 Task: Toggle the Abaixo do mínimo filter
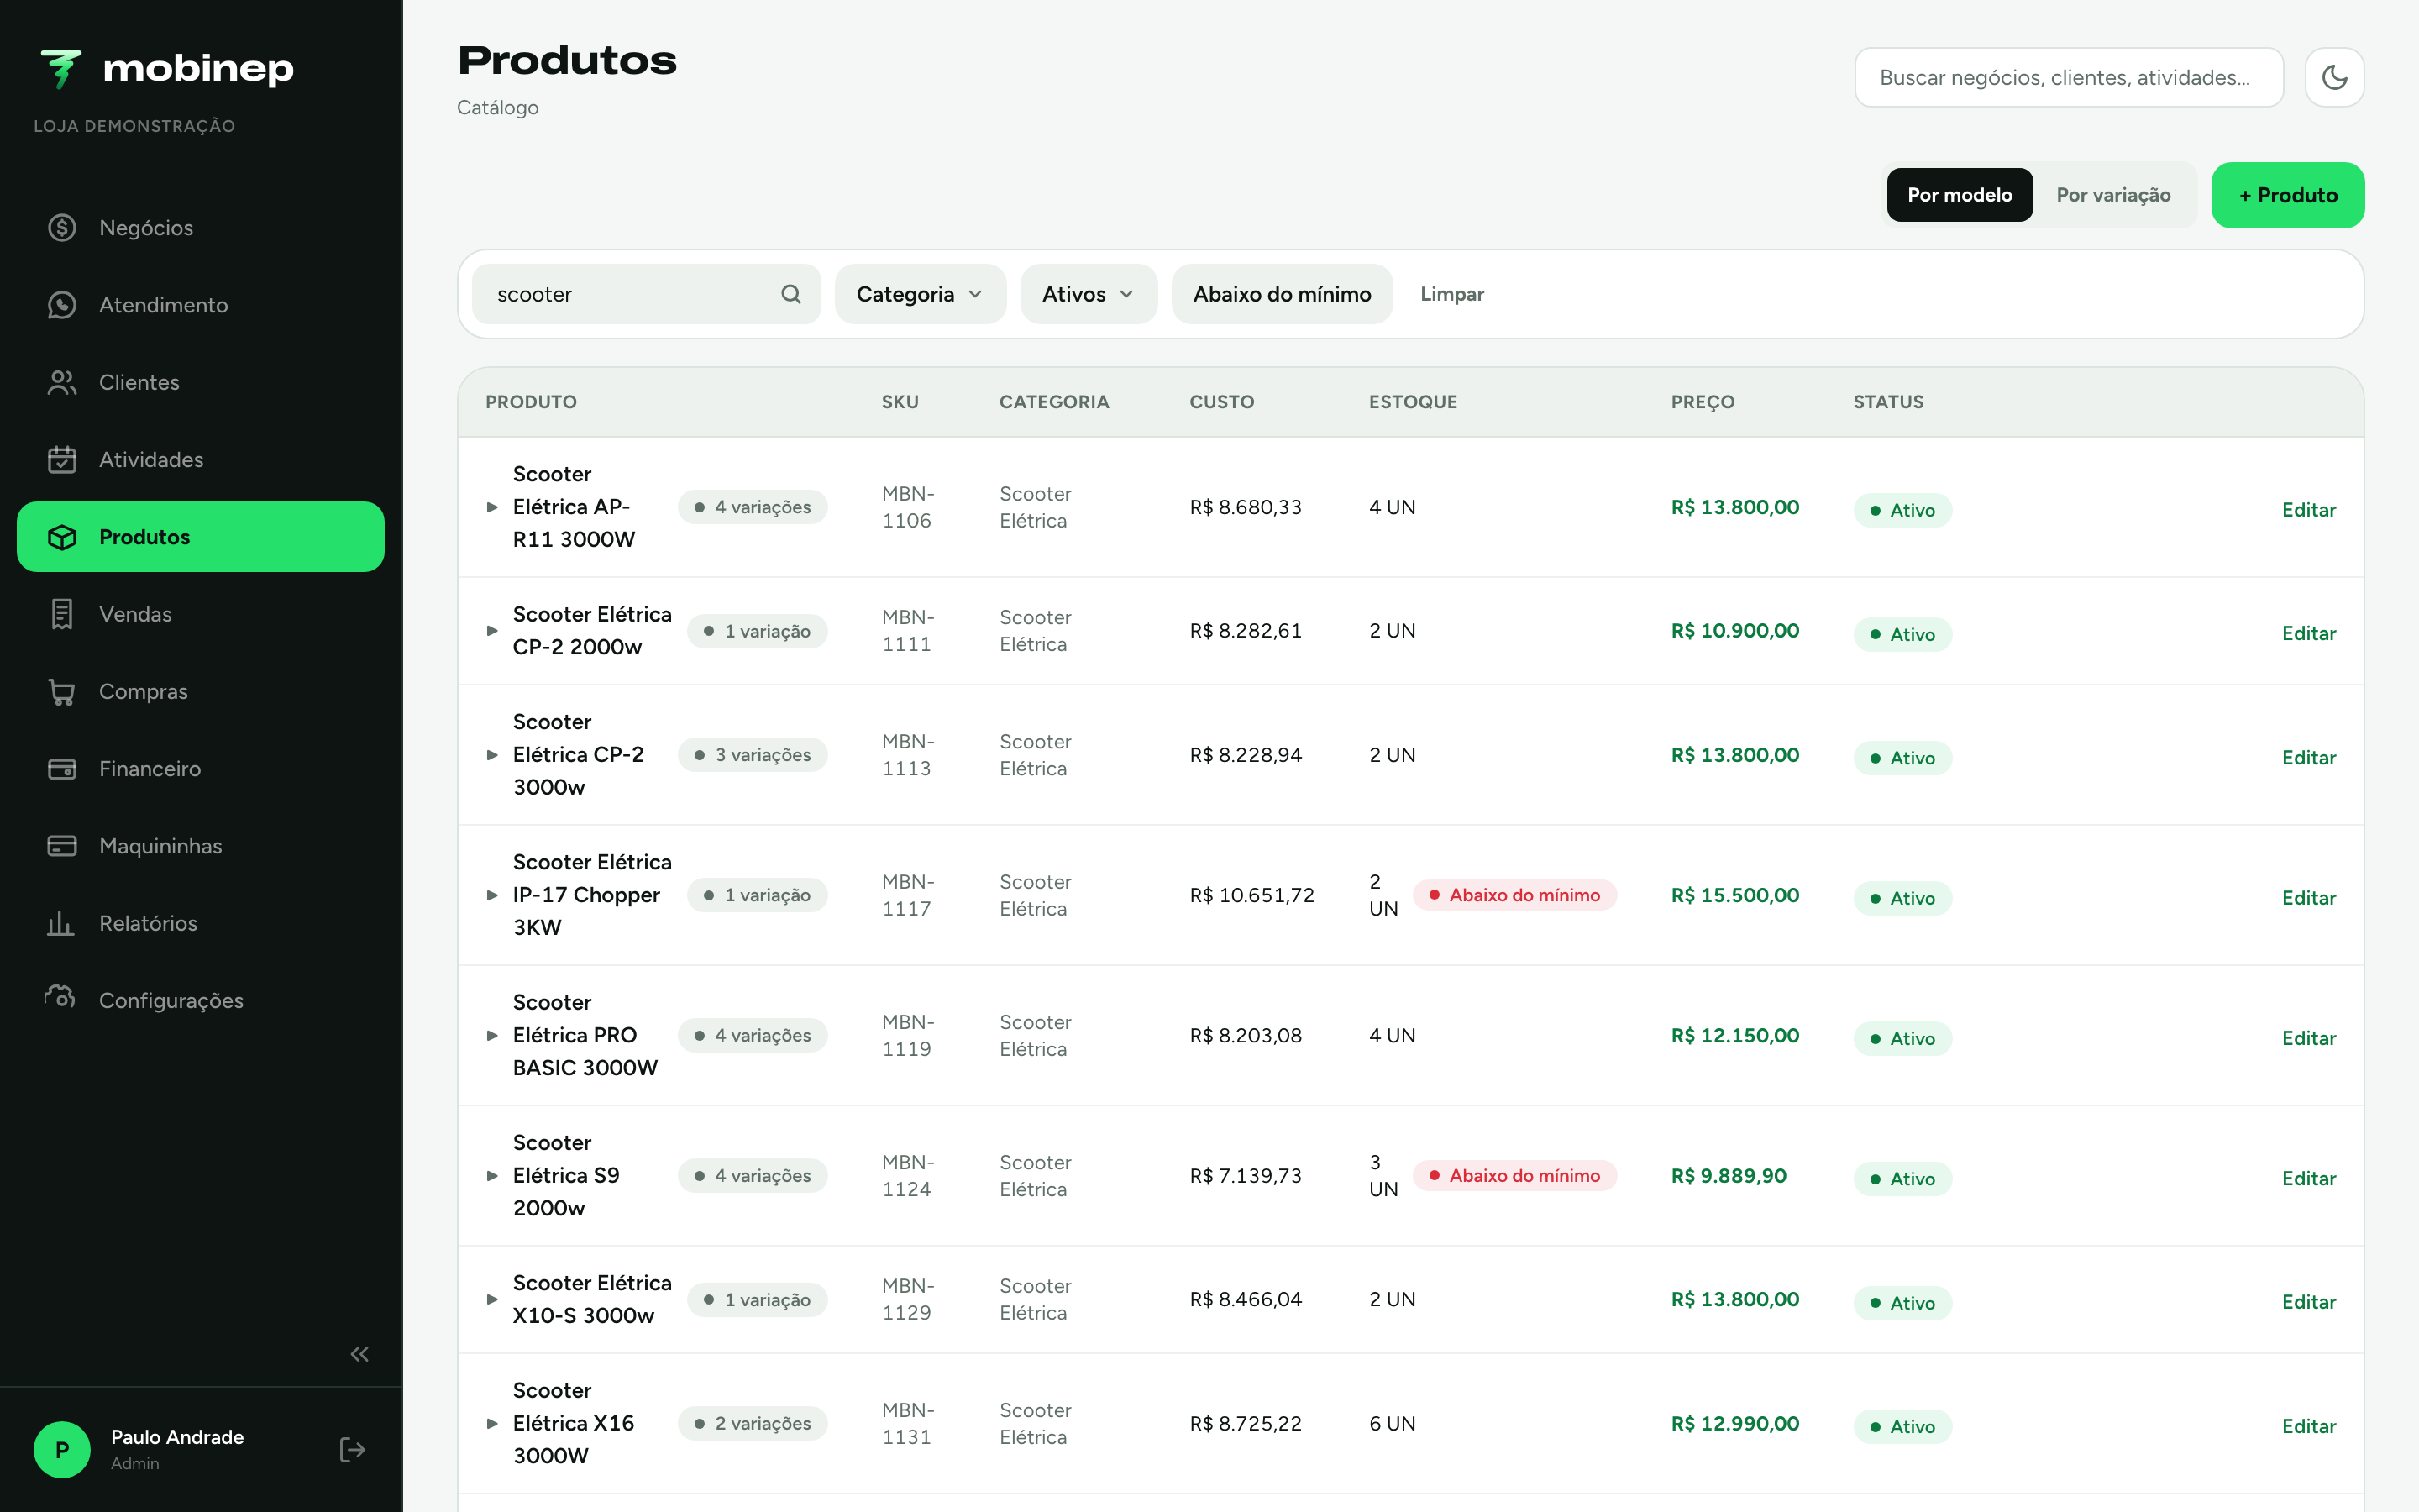pyautogui.click(x=1282, y=294)
